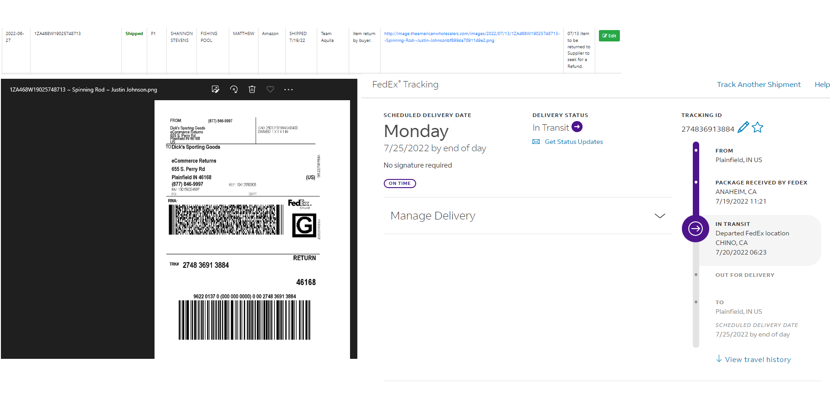
Task: Click the shipping label image preview
Action: [252, 230]
